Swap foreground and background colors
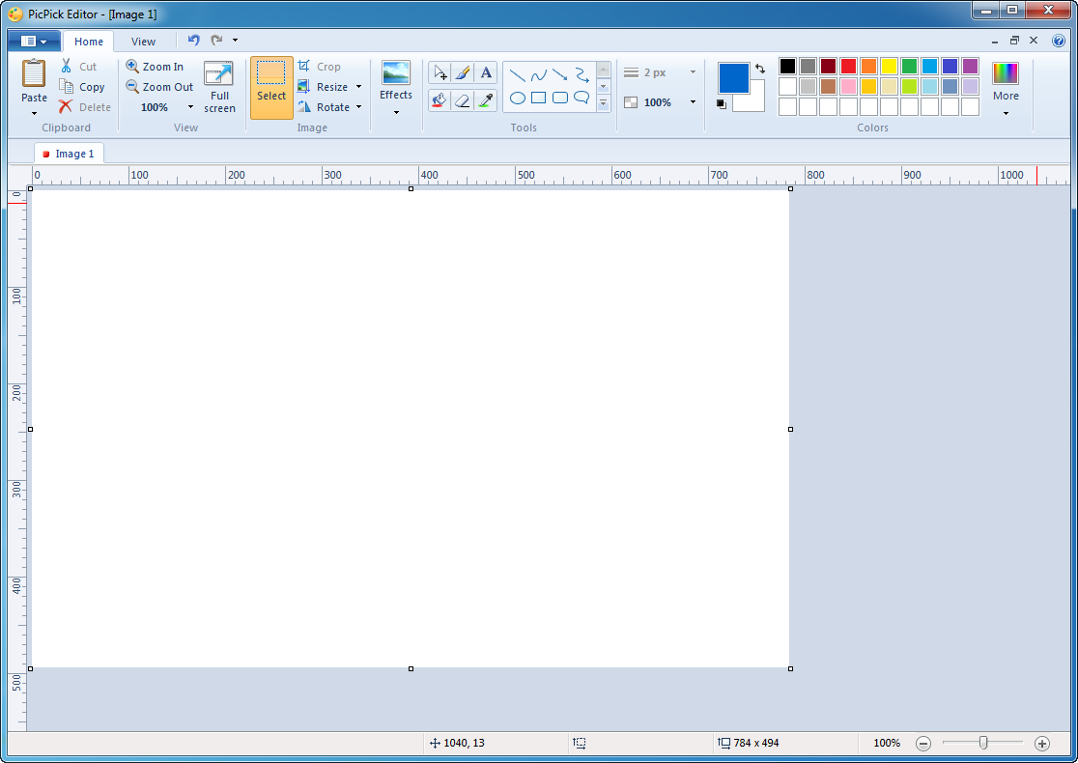1078x763 pixels. [x=760, y=69]
